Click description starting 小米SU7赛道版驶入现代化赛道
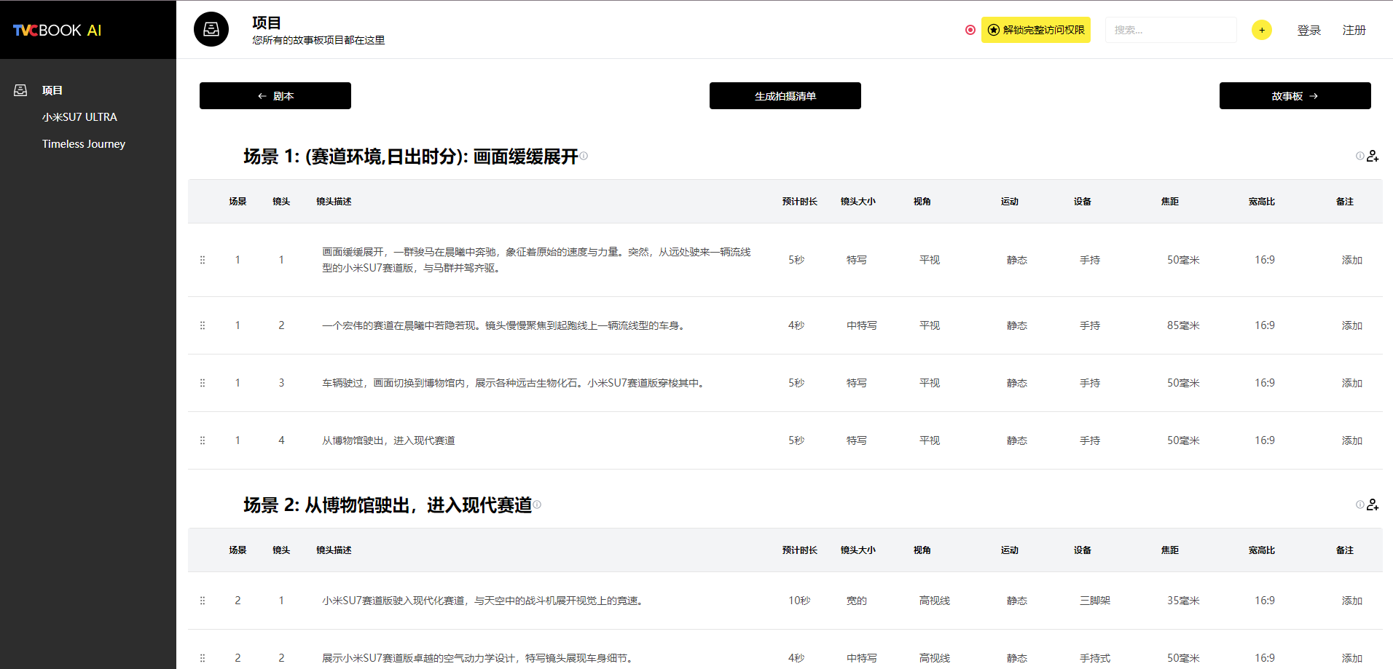Screen dimensions: 1393x669 coord(484,601)
